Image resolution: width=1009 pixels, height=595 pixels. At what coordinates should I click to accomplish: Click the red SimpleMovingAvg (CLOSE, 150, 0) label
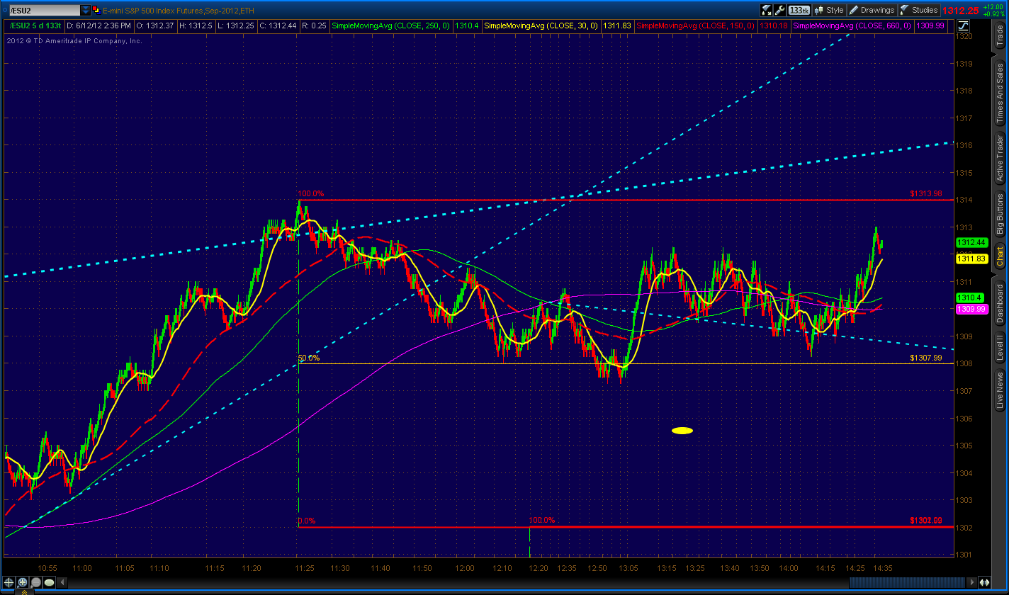click(x=696, y=25)
